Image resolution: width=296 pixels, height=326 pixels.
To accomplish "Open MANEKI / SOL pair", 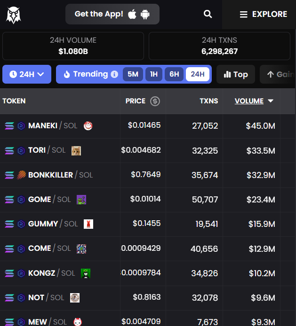I will tap(53, 126).
